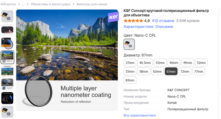Choose the Nano-C CPL color swatch
Viewport: 221px width, 119px height.
point(129,44)
